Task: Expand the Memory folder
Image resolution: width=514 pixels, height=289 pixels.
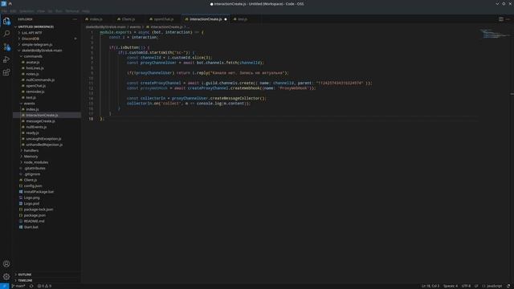Action: [x=31, y=157]
